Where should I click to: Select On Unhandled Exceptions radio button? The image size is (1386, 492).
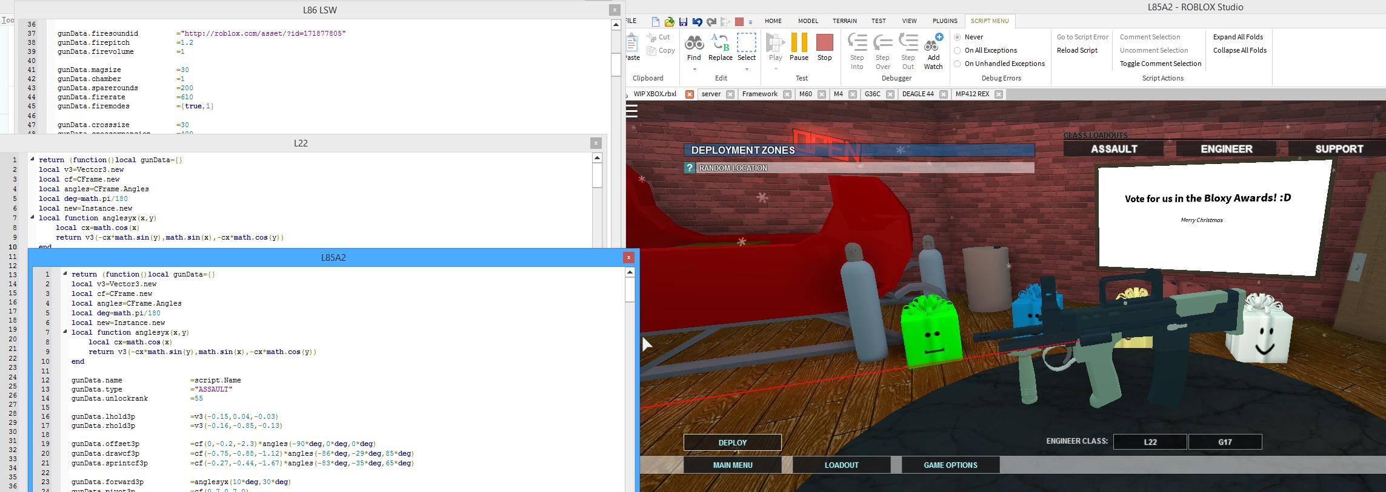pyautogui.click(x=958, y=64)
